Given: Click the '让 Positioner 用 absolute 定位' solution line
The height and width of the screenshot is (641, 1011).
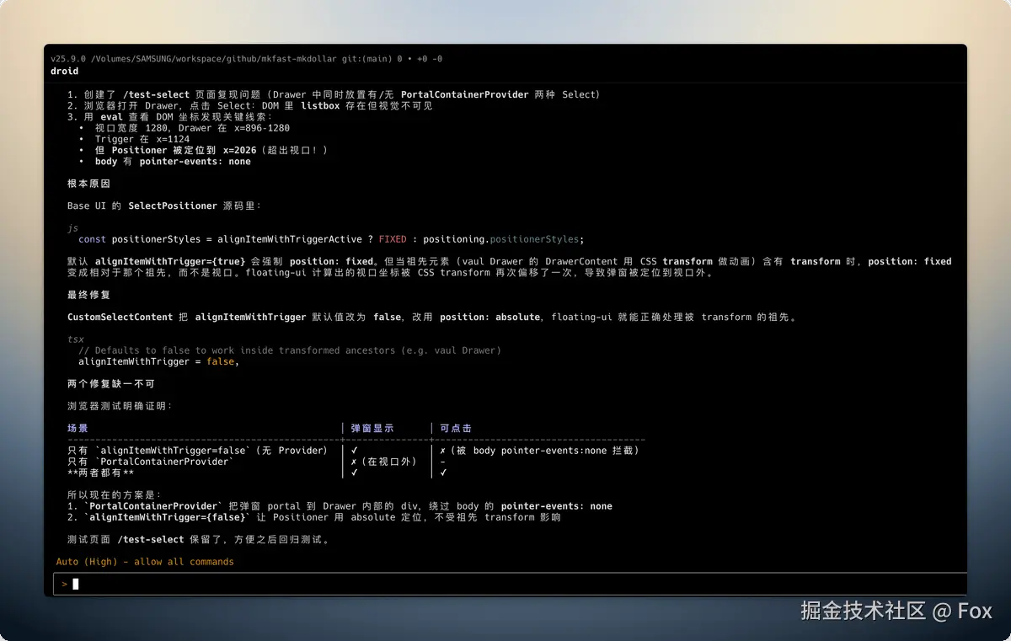Looking at the screenshot, I should point(314,517).
